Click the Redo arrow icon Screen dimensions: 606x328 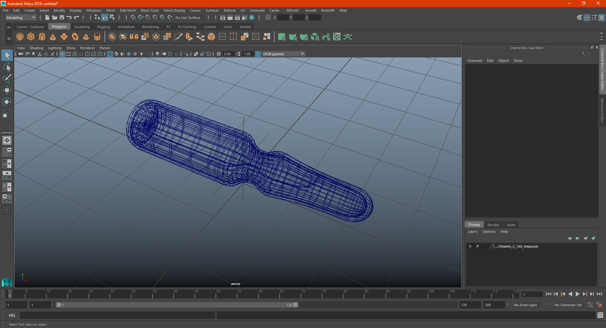point(76,18)
